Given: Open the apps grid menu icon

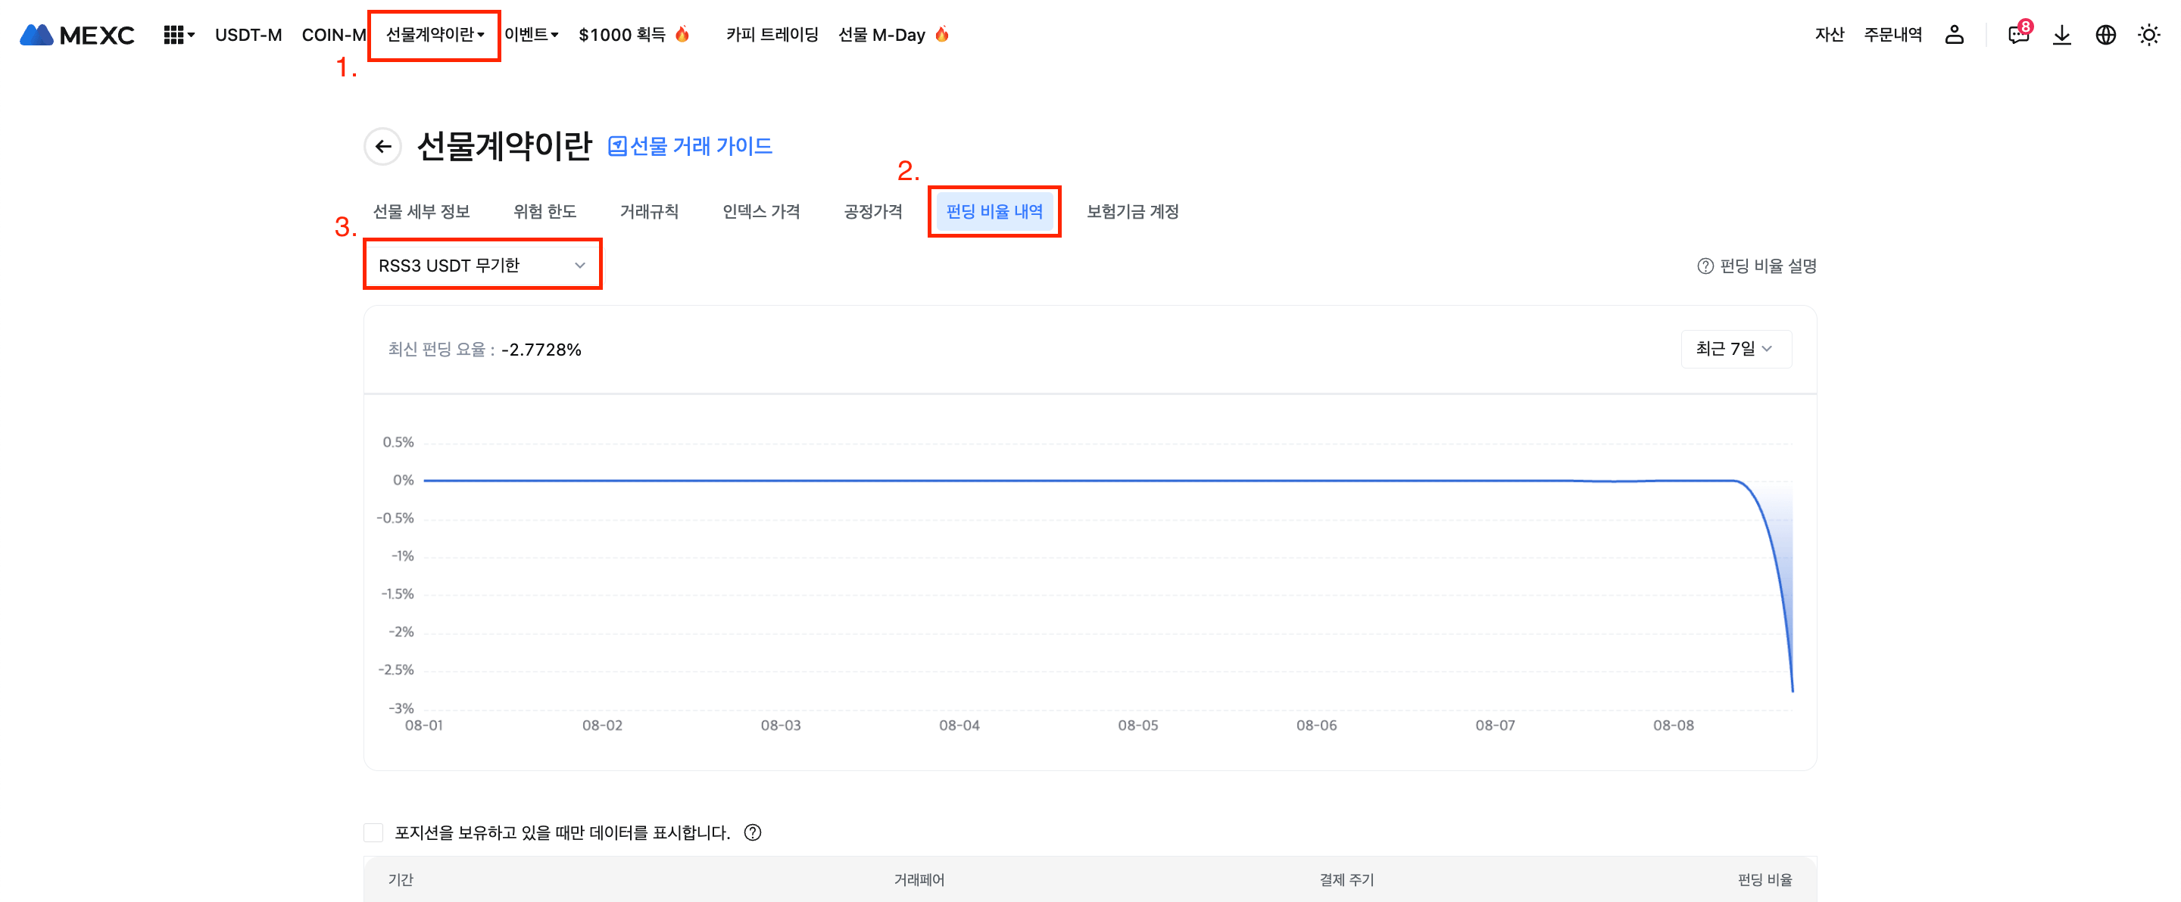Looking at the screenshot, I should pos(174,35).
